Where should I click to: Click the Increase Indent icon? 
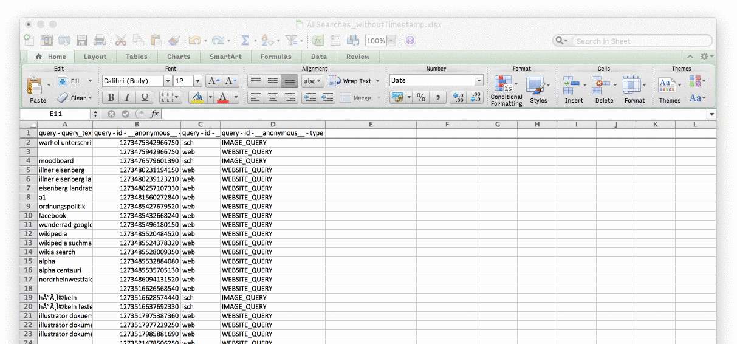[327, 98]
